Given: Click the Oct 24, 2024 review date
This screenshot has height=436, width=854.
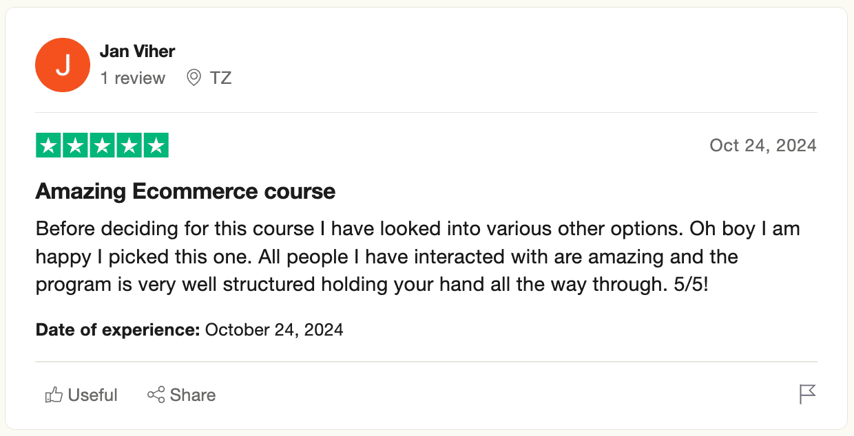Looking at the screenshot, I should 762,146.
